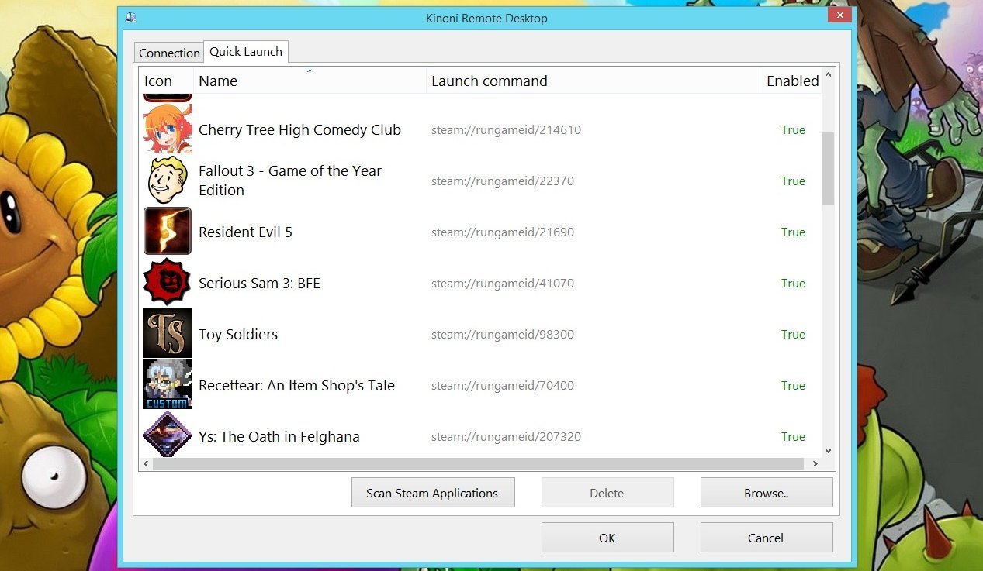Select the Toy Soldiers name

tap(238, 335)
